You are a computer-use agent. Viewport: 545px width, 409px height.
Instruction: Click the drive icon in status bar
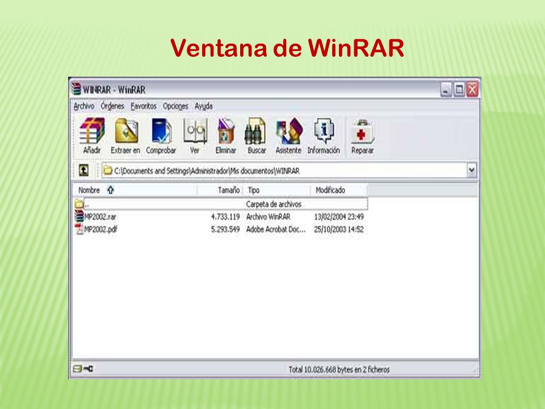click(77, 369)
